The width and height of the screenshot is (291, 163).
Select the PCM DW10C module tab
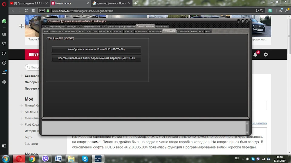(x=142, y=31)
